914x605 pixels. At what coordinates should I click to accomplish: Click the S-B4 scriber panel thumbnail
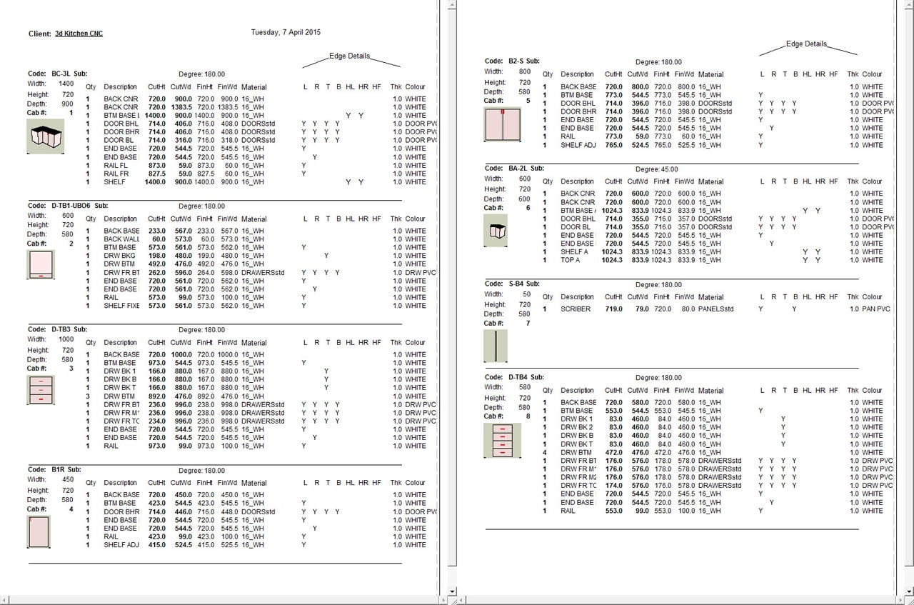click(x=496, y=346)
